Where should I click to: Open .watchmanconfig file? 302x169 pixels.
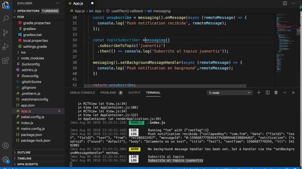tap(34, 99)
